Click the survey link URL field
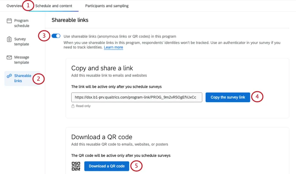The image size is (296, 174). [137, 97]
